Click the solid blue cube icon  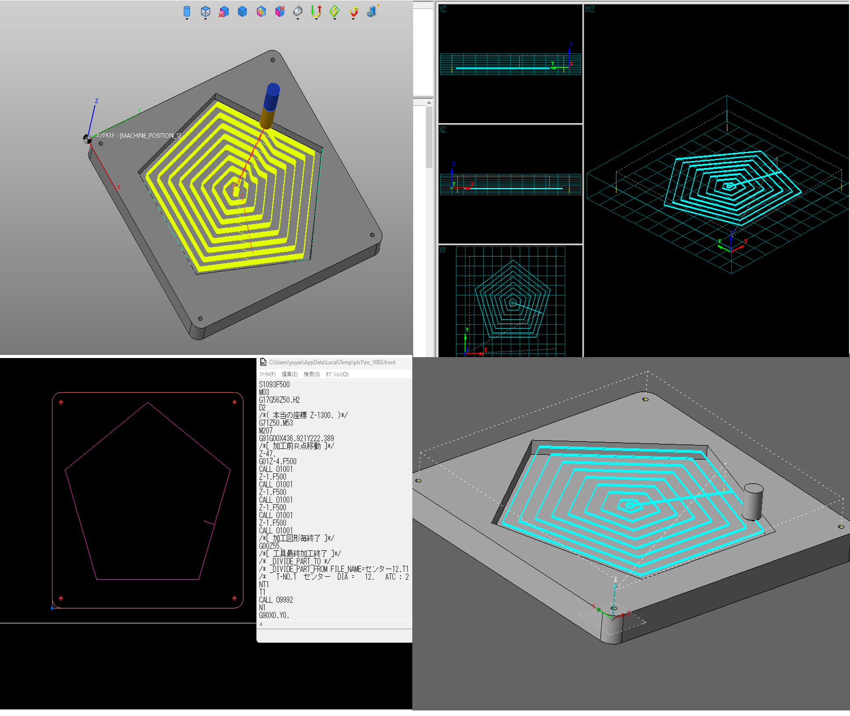242,11
